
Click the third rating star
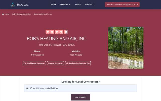coord(57,32)
